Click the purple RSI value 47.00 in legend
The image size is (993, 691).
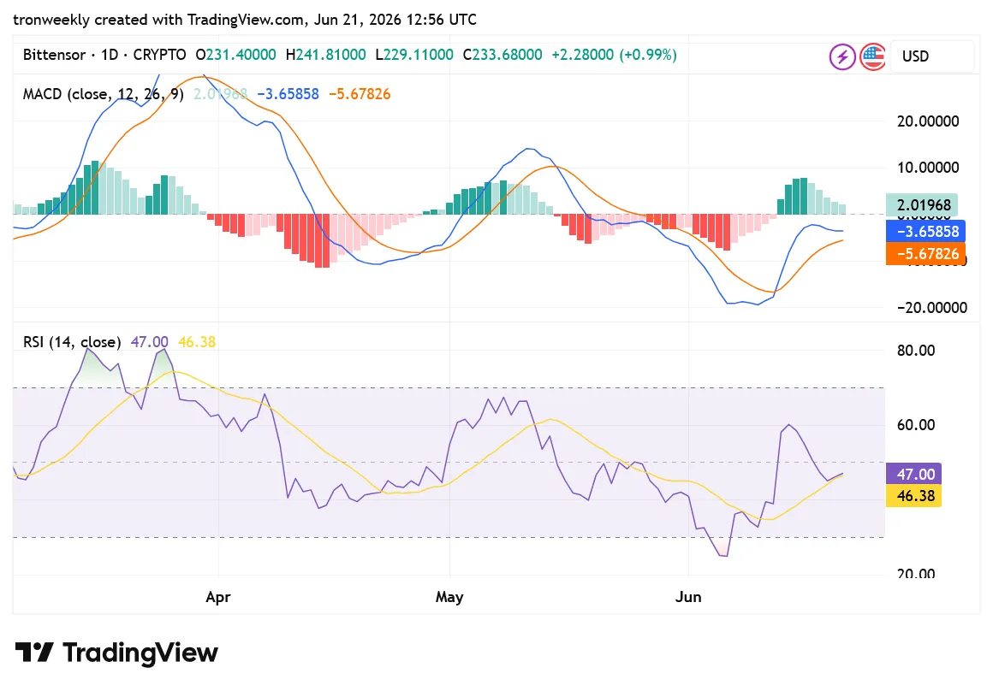pos(150,342)
